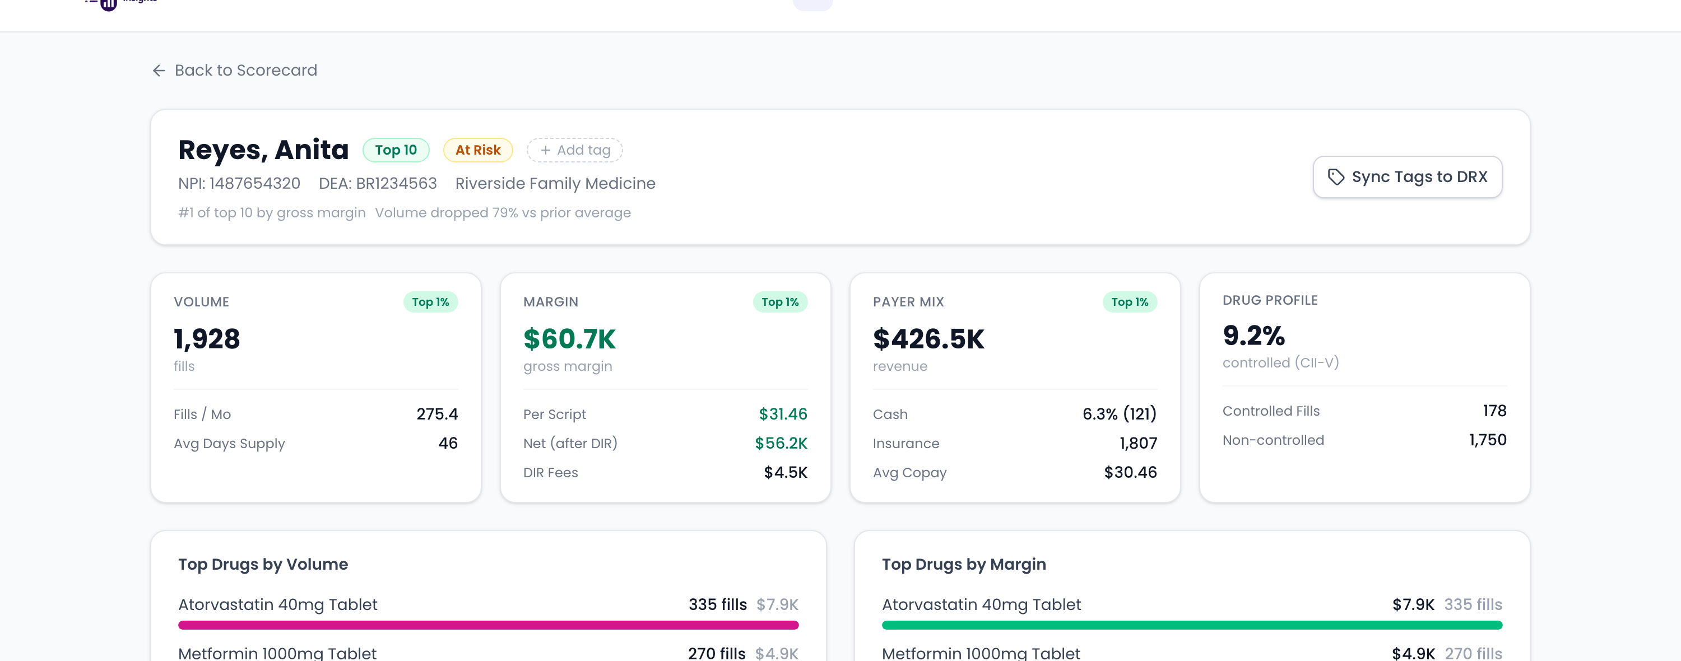Click the $4.5K DIR fees value
The image size is (1681, 661).
(x=786, y=472)
